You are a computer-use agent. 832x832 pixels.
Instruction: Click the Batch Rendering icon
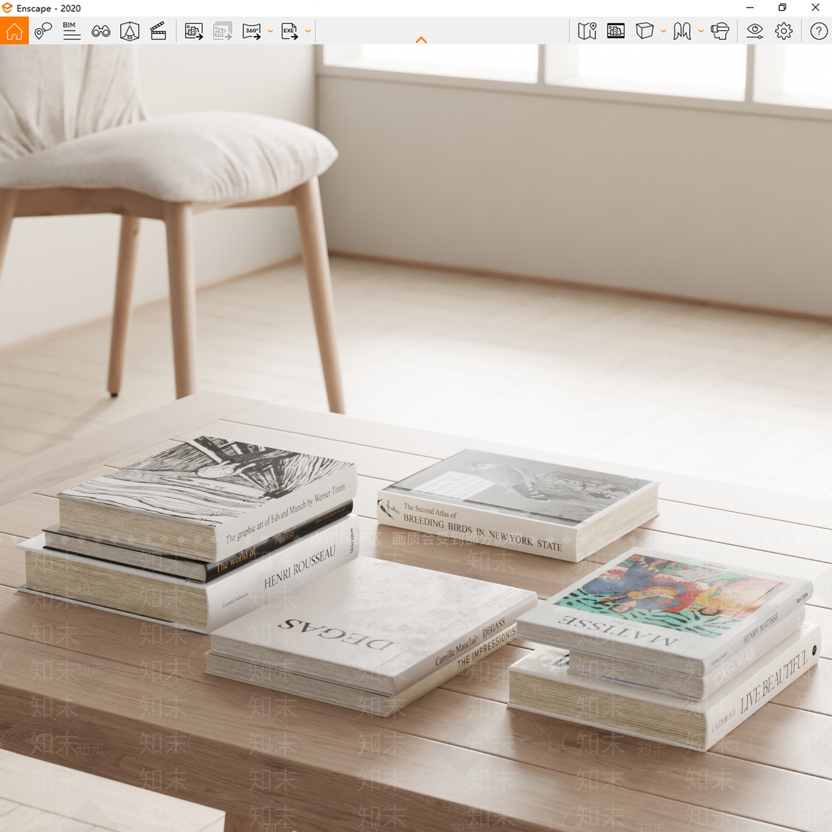pyautogui.click(x=223, y=31)
